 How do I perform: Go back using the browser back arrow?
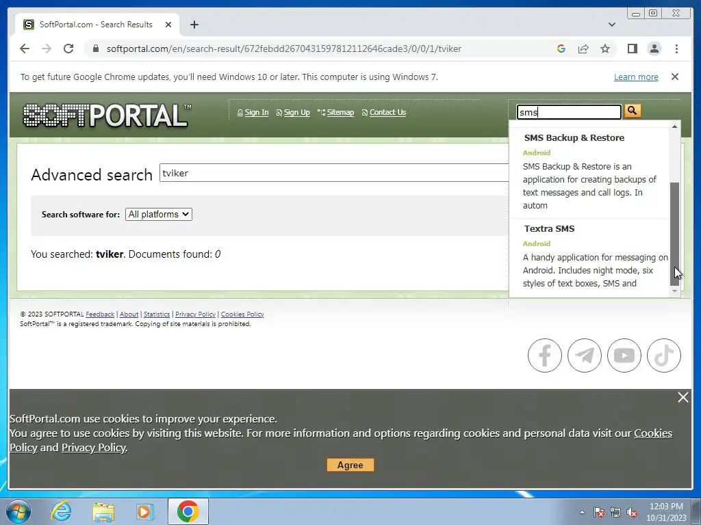(x=25, y=49)
